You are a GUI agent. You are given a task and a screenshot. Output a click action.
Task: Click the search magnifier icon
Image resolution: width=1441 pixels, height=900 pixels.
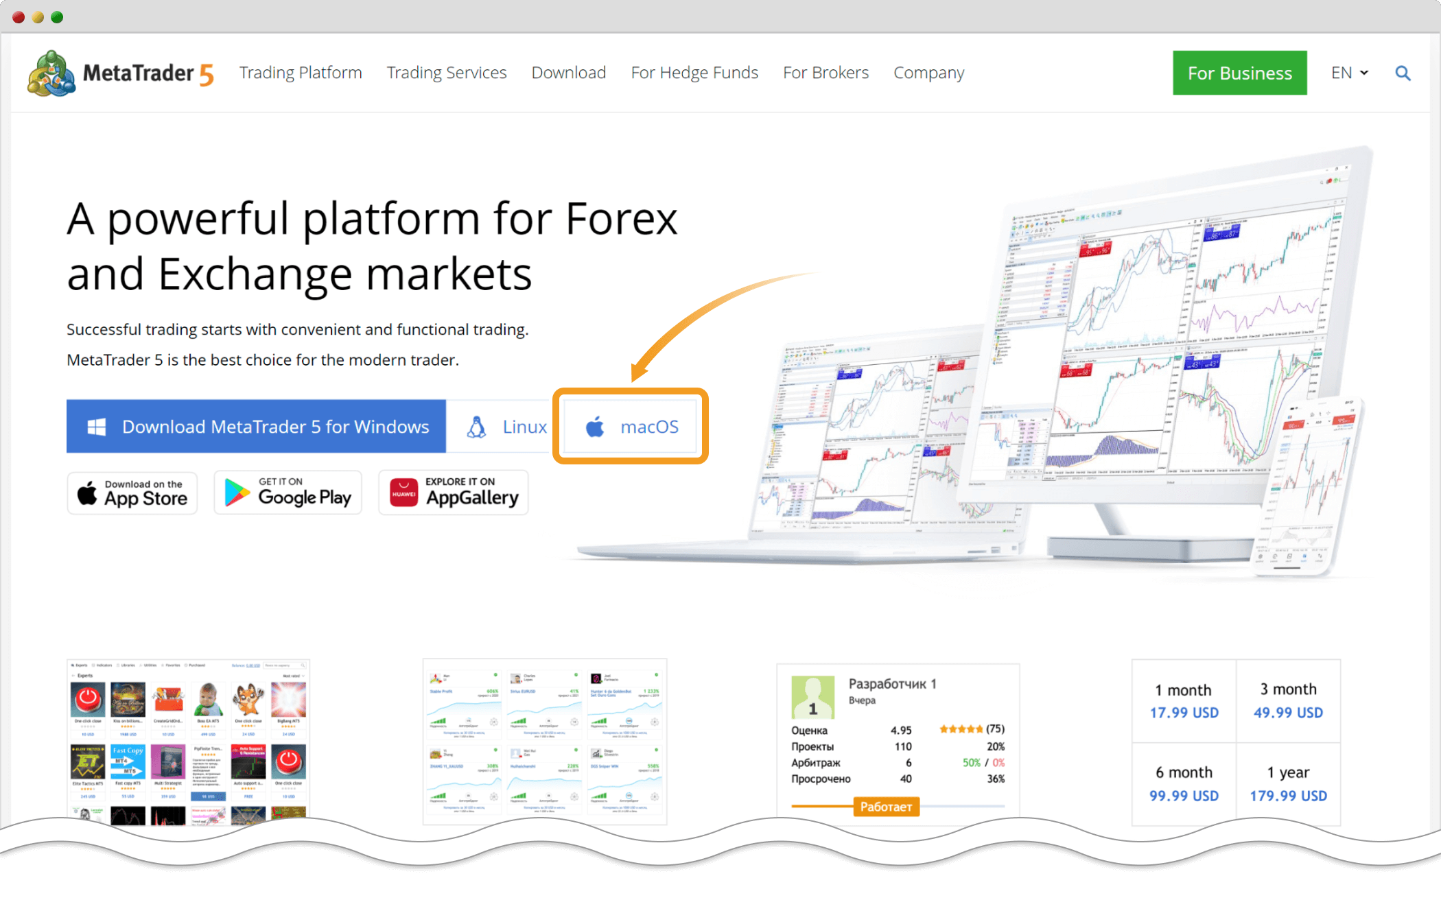click(x=1403, y=73)
